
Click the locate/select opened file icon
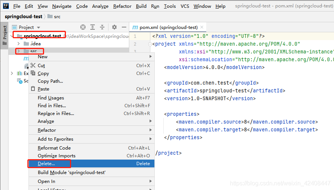pos(83,27)
